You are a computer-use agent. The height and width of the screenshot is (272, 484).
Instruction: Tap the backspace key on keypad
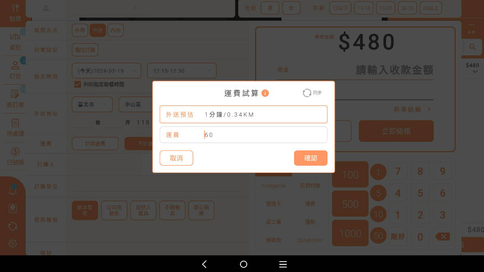pyautogui.click(x=442, y=236)
